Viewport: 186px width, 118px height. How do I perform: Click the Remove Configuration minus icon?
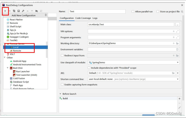point(10,11)
